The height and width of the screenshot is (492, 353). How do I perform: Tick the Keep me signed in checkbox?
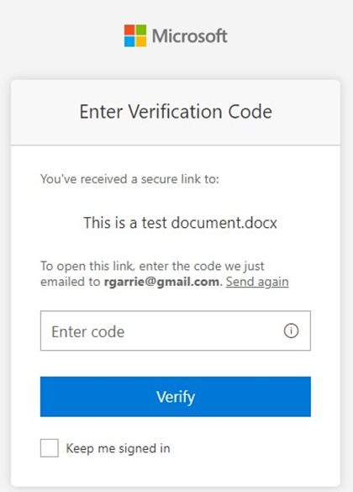pyautogui.click(x=50, y=447)
